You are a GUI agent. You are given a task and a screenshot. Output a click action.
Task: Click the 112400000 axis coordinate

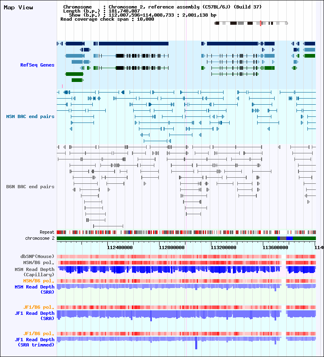click(120, 247)
